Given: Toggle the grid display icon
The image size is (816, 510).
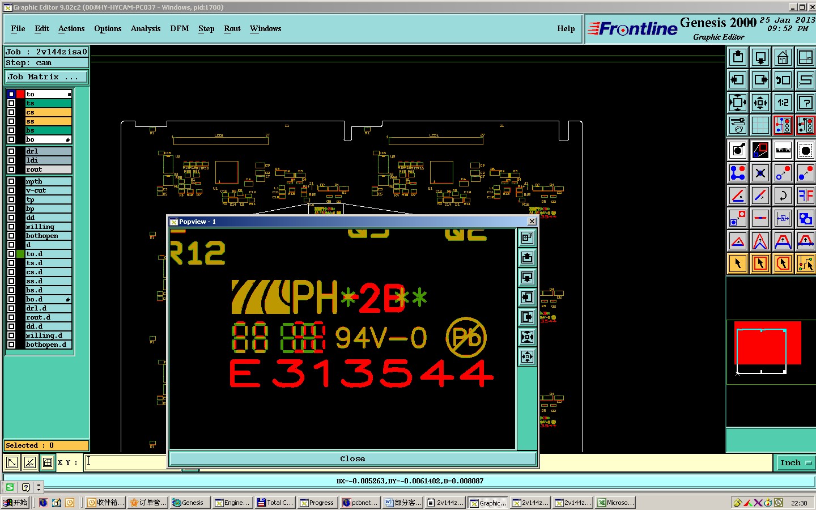Looking at the screenshot, I should 760,125.
